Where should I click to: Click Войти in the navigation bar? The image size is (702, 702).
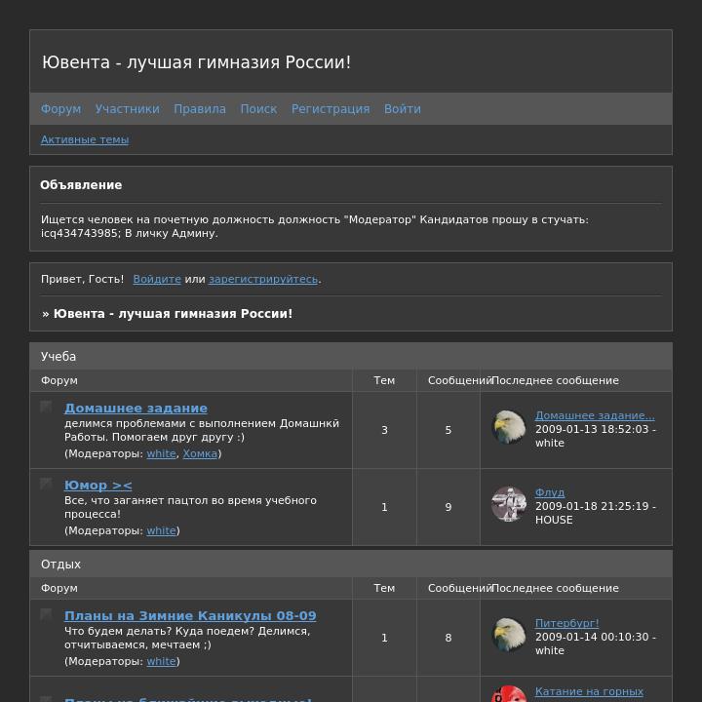click(403, 109)
